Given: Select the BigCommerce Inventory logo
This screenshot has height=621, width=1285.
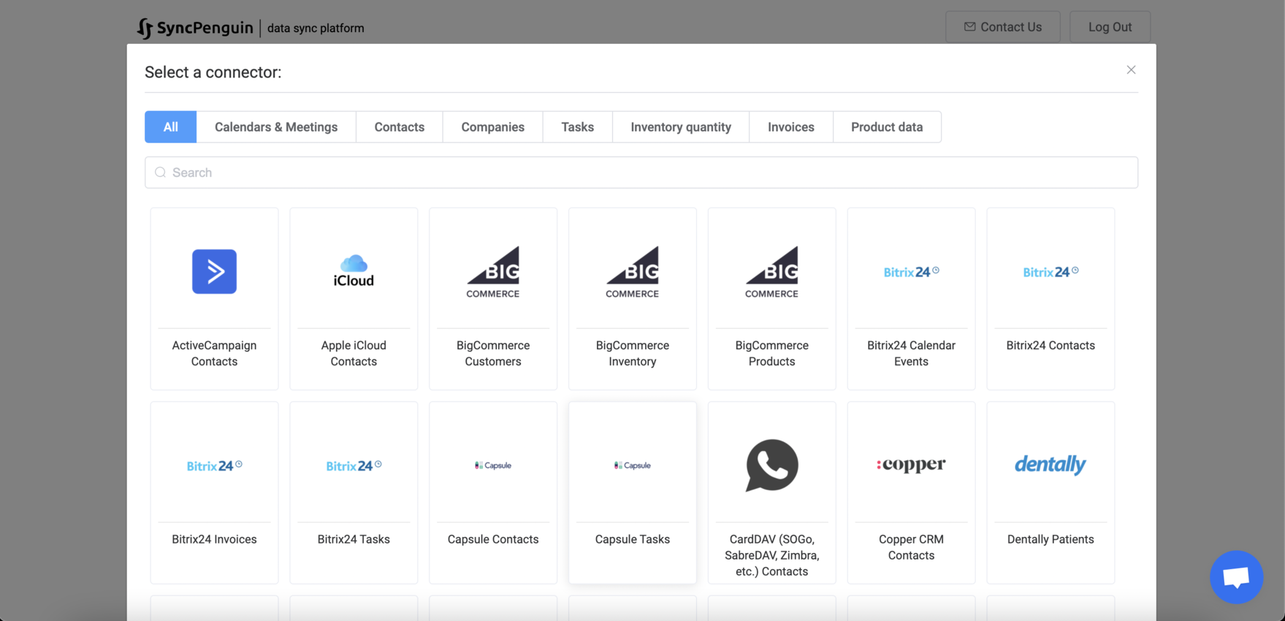Looking at the screenshot, I should pyautogui.click(x=633, y=272).
